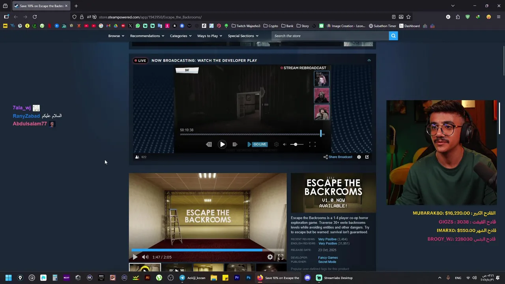Open the Secret Mode publisher link
Viewport: 505px width, 284px height.
327,262
